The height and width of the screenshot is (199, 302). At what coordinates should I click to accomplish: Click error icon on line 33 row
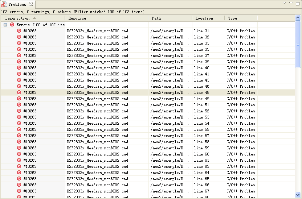[x=19, y=43]
